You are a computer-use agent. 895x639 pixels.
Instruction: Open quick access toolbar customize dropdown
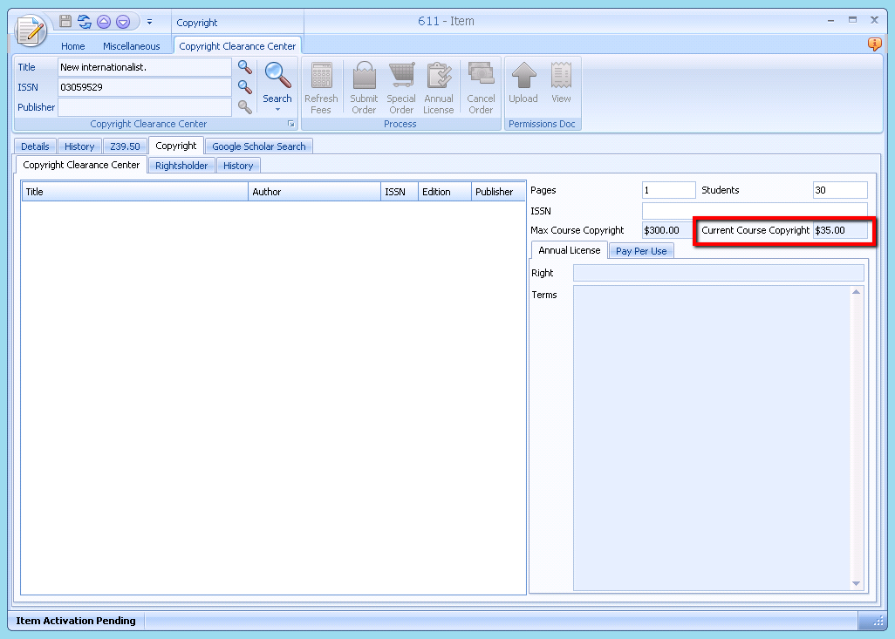149,22
